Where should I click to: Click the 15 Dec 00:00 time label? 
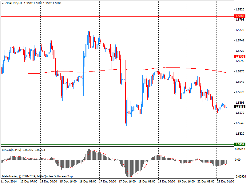pyautogui.click(x=49, y=181)
